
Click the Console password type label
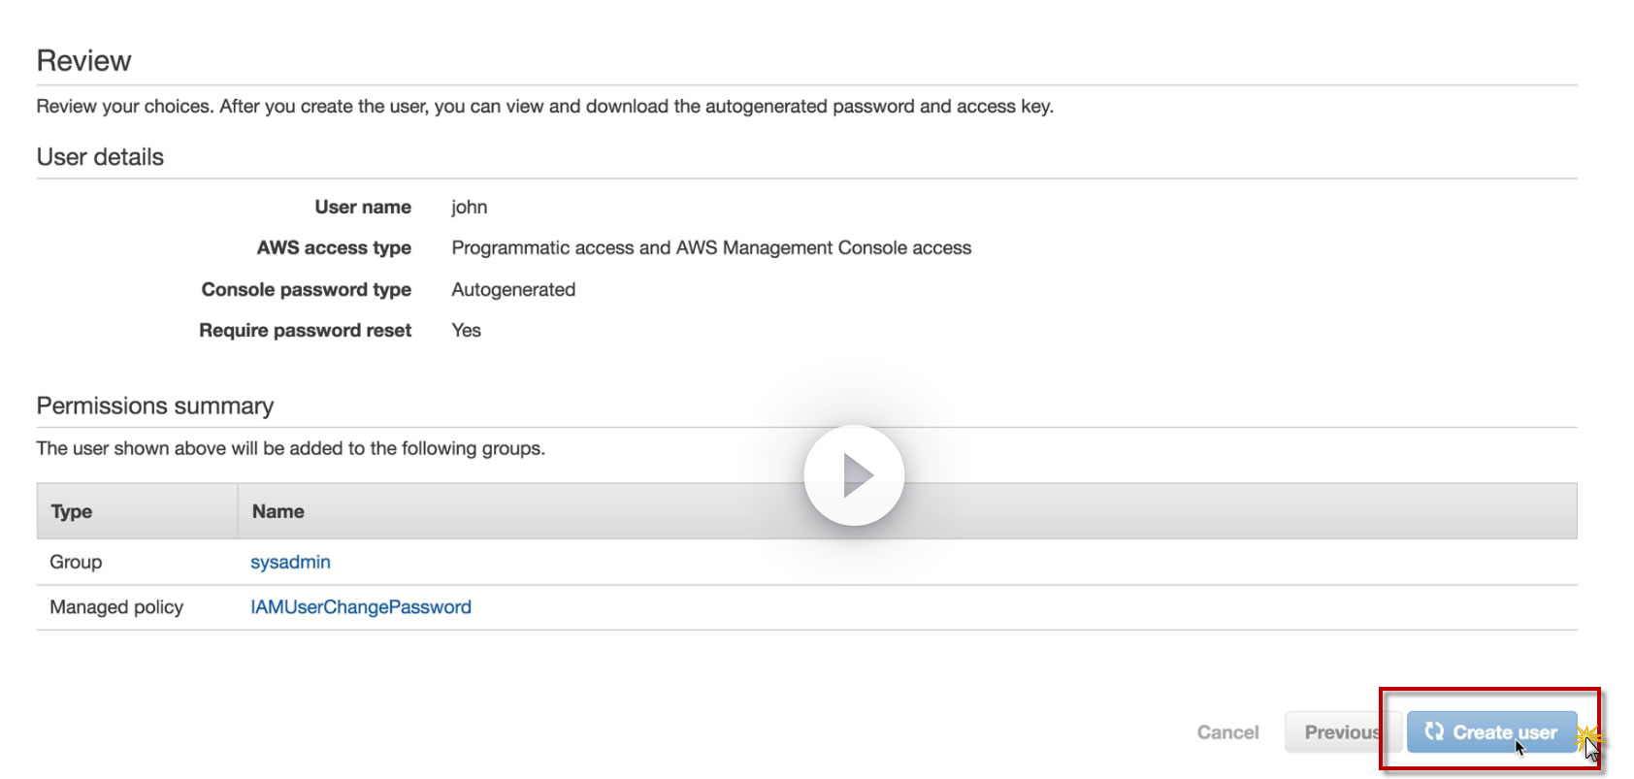point(307,290)
